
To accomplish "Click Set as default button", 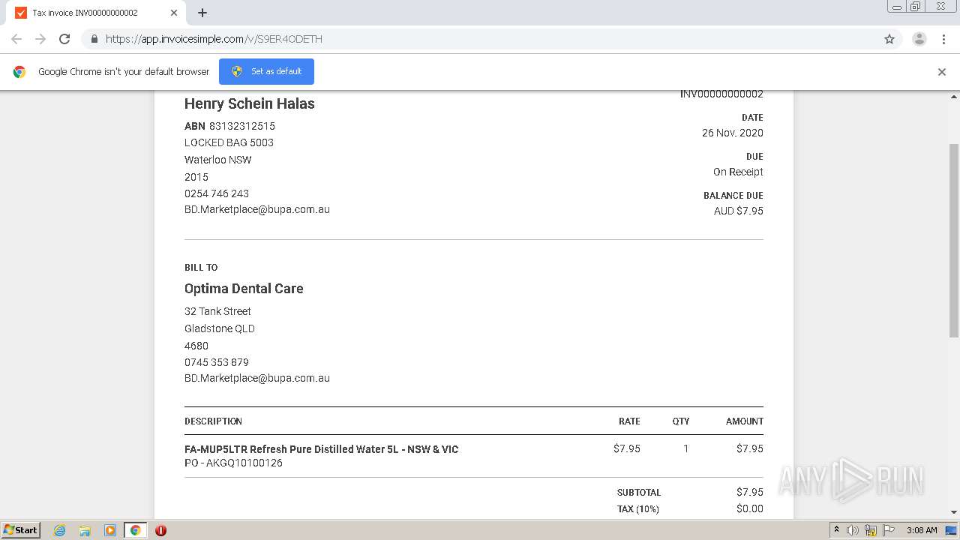I will (x=266, y=71).
